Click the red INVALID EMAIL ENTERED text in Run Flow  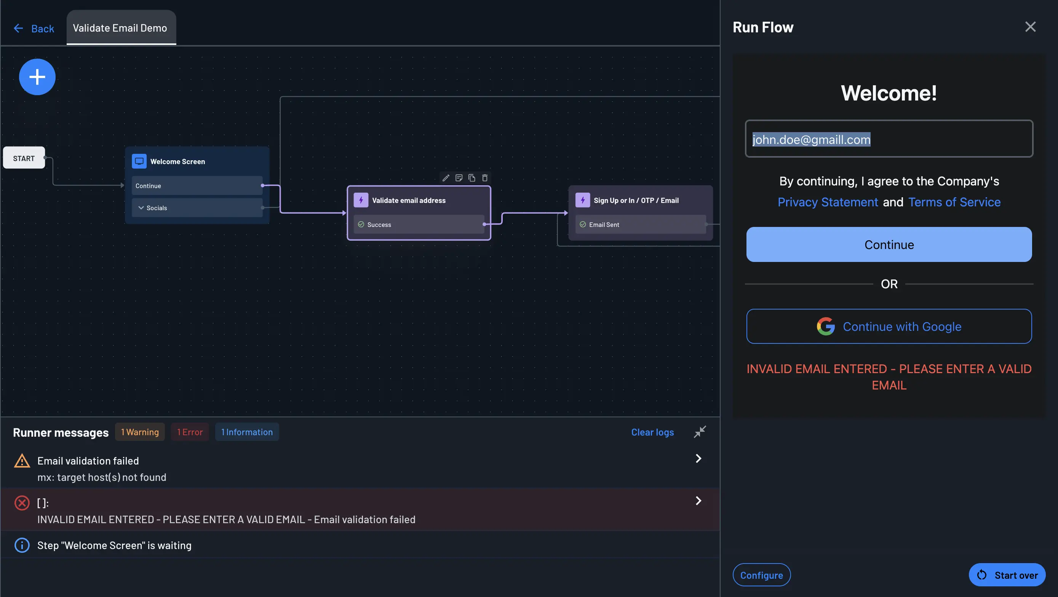[x=889, y=377]
